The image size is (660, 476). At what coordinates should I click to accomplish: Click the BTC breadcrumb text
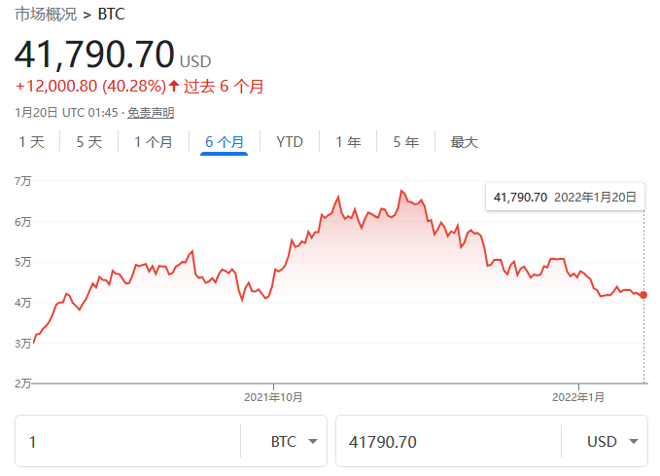point(112,15)
